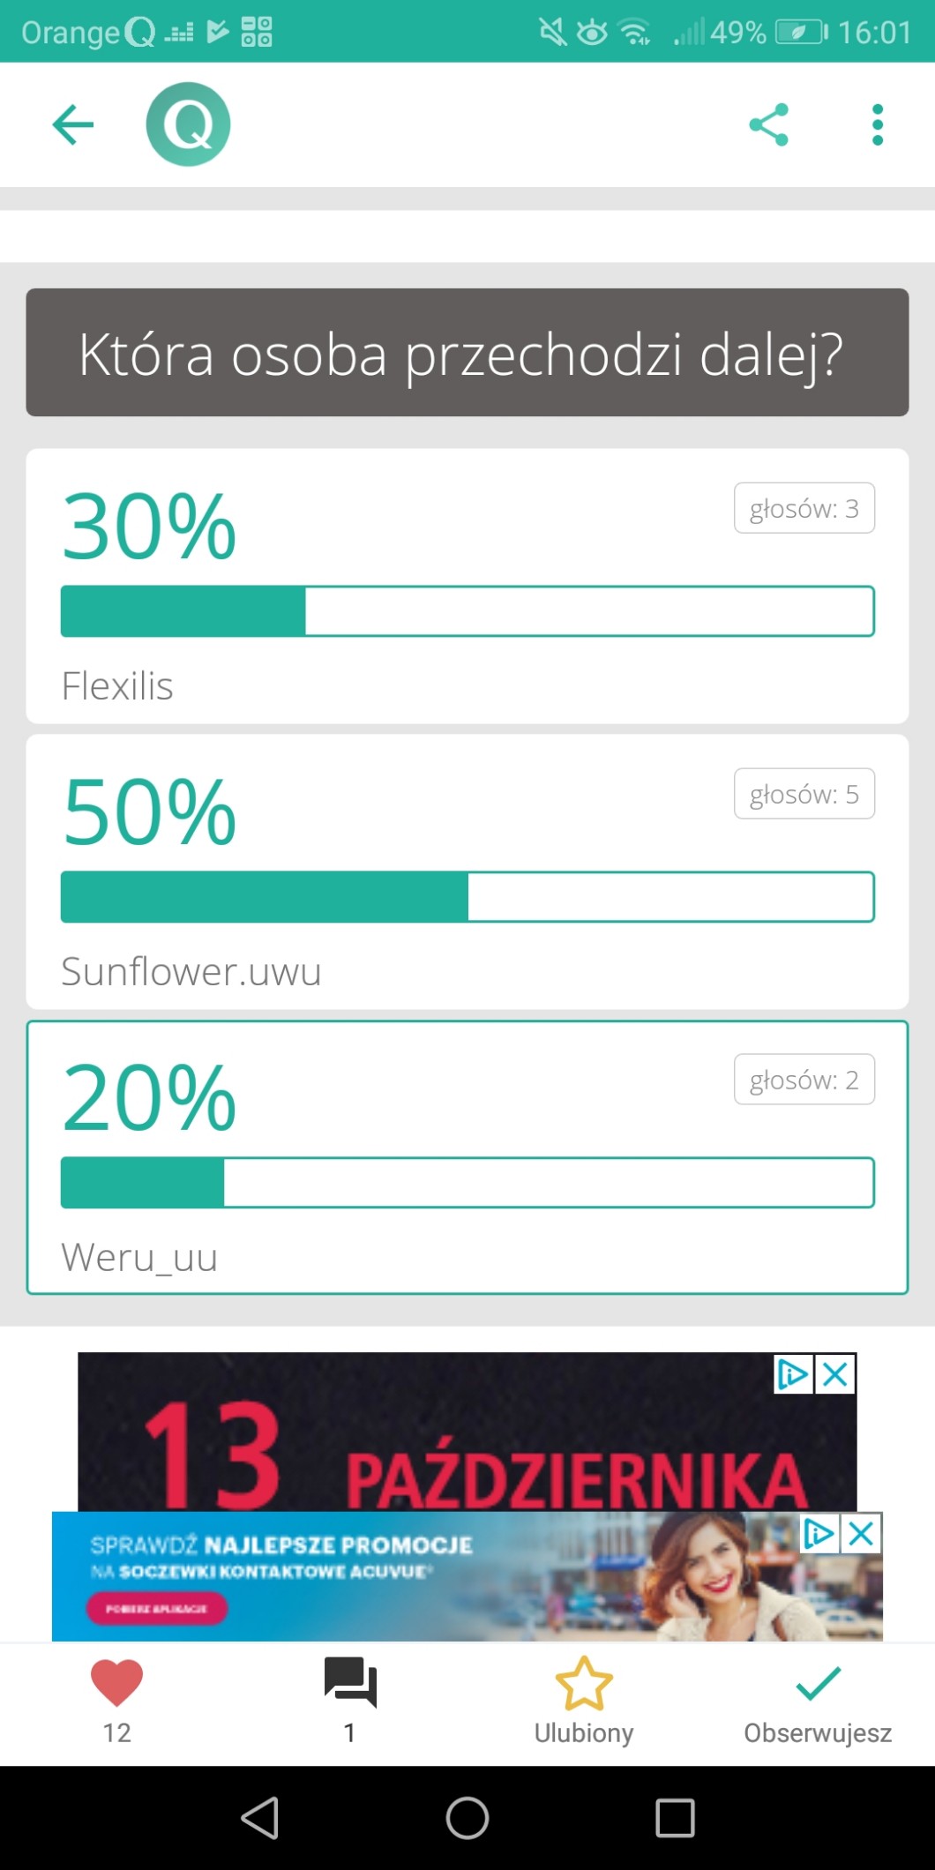Tap the AdChoices icon on Acuvue ad
Screen dimensions: 935x1870
pos(819,1535)
